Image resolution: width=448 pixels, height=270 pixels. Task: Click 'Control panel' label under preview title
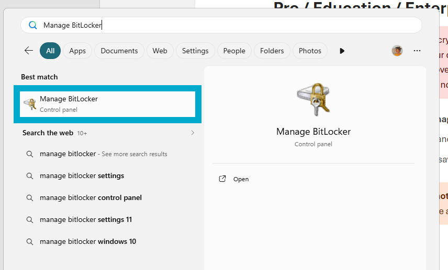(x=313, y=144)
